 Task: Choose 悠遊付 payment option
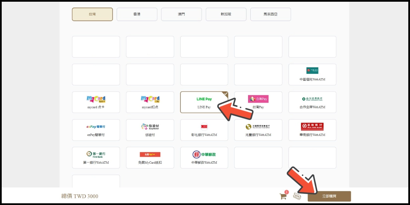(150, 130)
